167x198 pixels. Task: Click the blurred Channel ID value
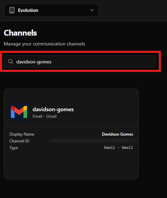93,141
